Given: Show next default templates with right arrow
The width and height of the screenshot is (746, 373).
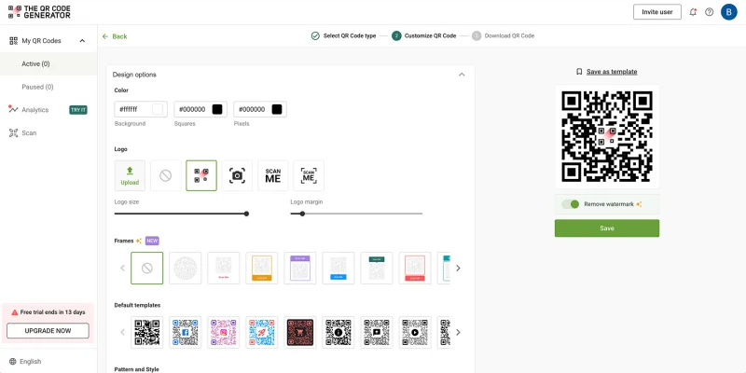Looking at the screenshot, I should click(458, 332).
